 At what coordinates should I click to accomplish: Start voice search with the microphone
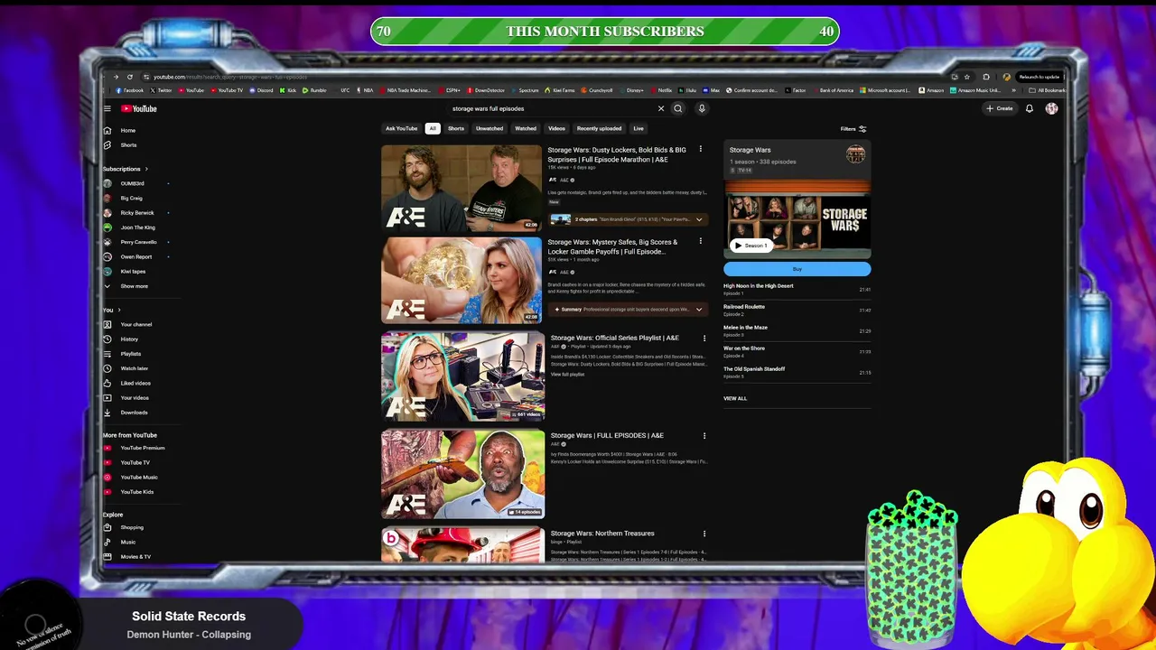click(x=701, y=108)
